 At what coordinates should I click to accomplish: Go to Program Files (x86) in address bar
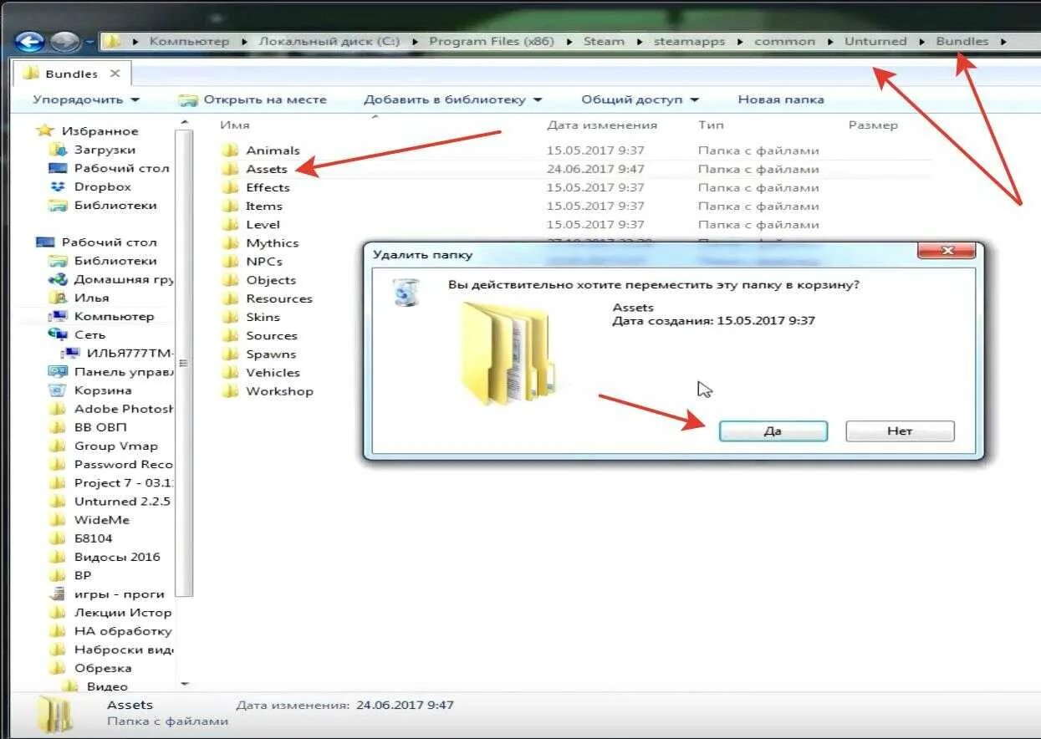pos(492,41)
